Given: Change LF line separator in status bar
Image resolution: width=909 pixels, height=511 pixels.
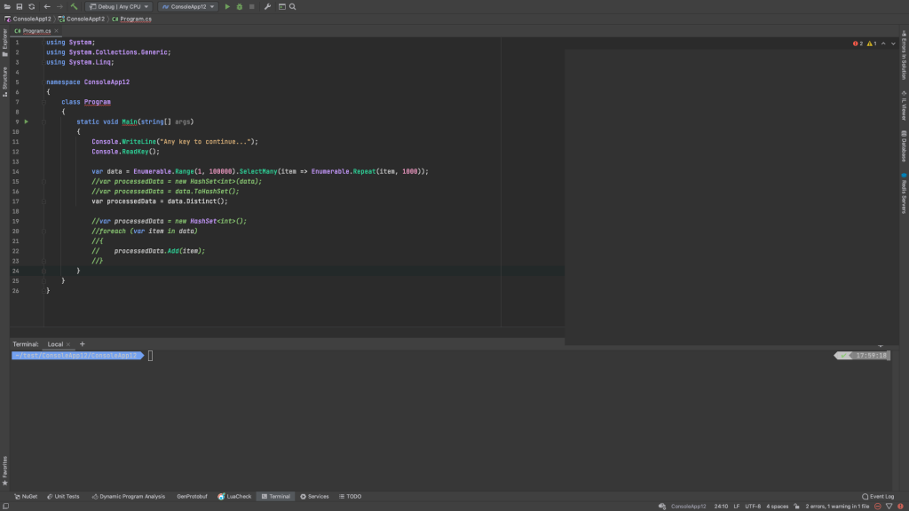Looking at the screenshot, I should click(x=737, y=507).
